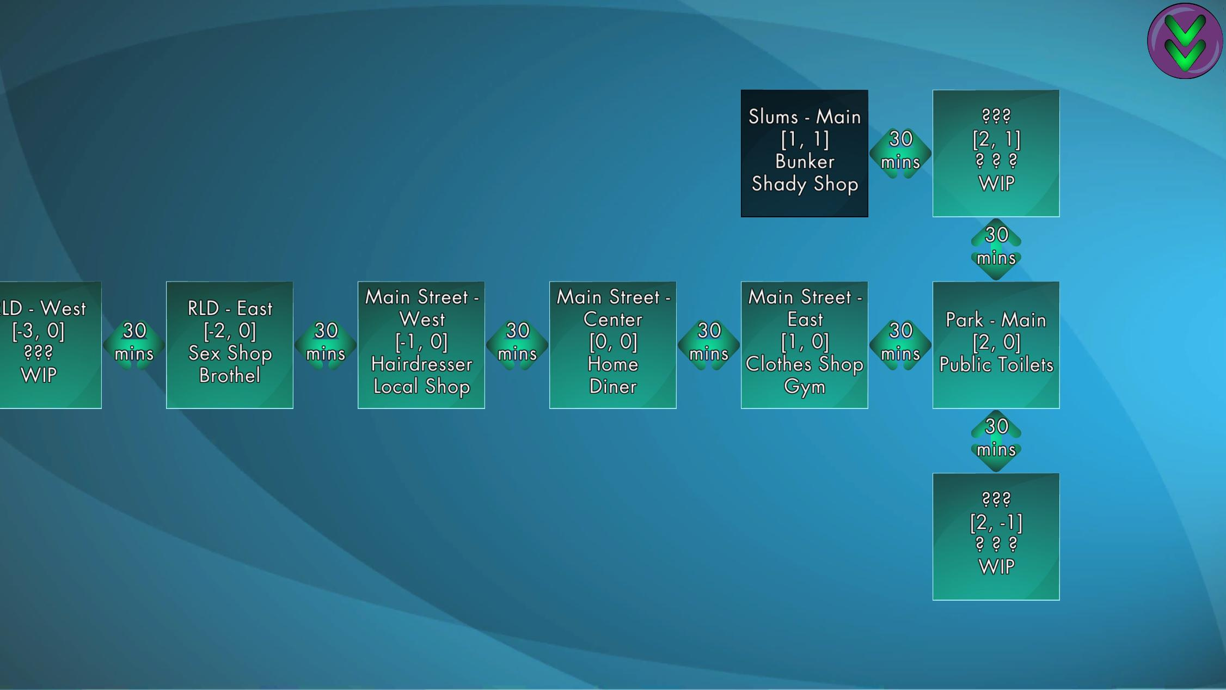Travel to Park - Main location
The height and width of the screenshot is (690, 1226).
(x=996, y=345)
